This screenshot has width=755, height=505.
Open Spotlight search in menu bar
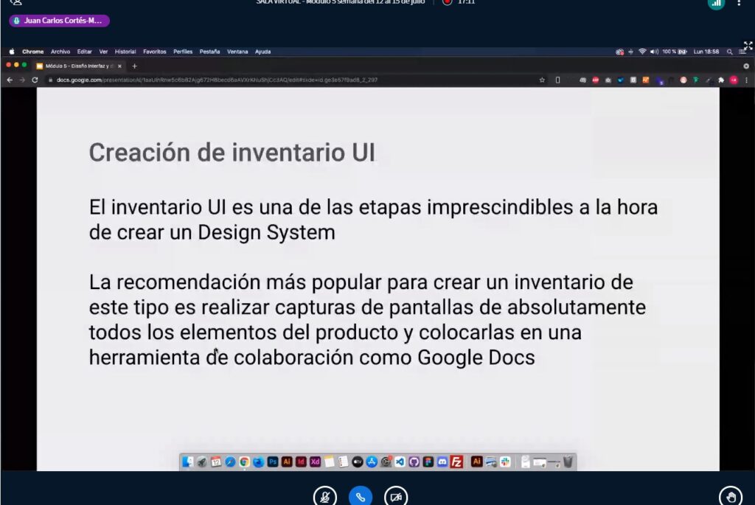(729, 52)
